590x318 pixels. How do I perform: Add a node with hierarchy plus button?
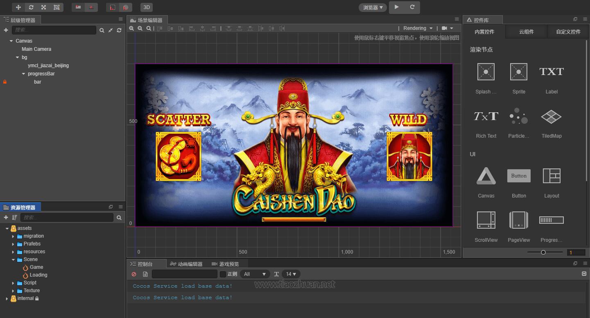(x=6, y=30)
